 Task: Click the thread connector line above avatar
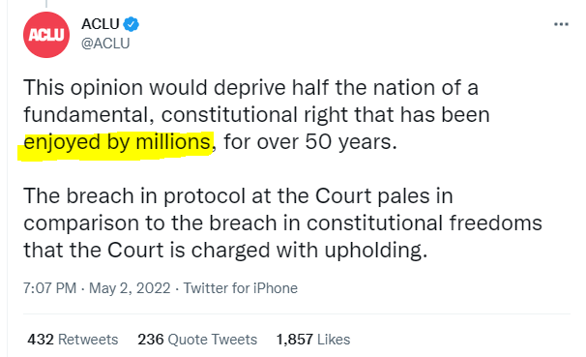tap(46, 4)
